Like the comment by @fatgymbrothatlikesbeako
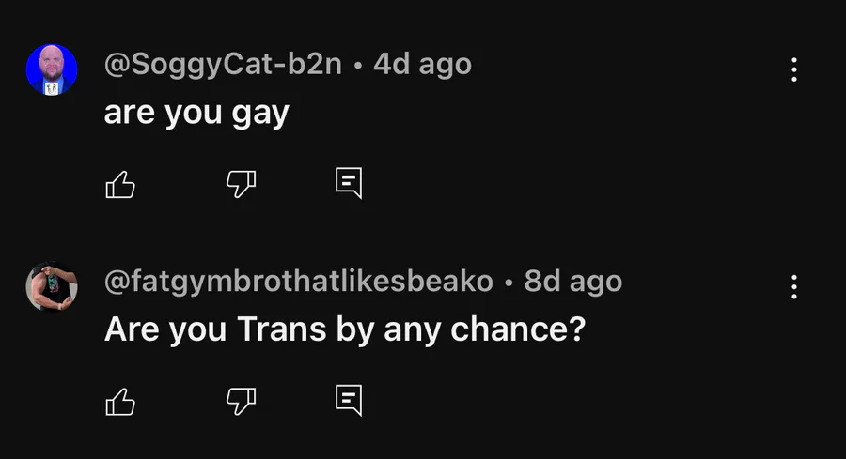 (x=120, y=402)
